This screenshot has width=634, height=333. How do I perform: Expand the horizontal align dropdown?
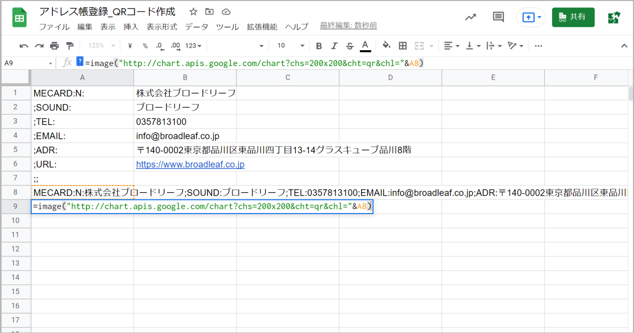[452, 46]
